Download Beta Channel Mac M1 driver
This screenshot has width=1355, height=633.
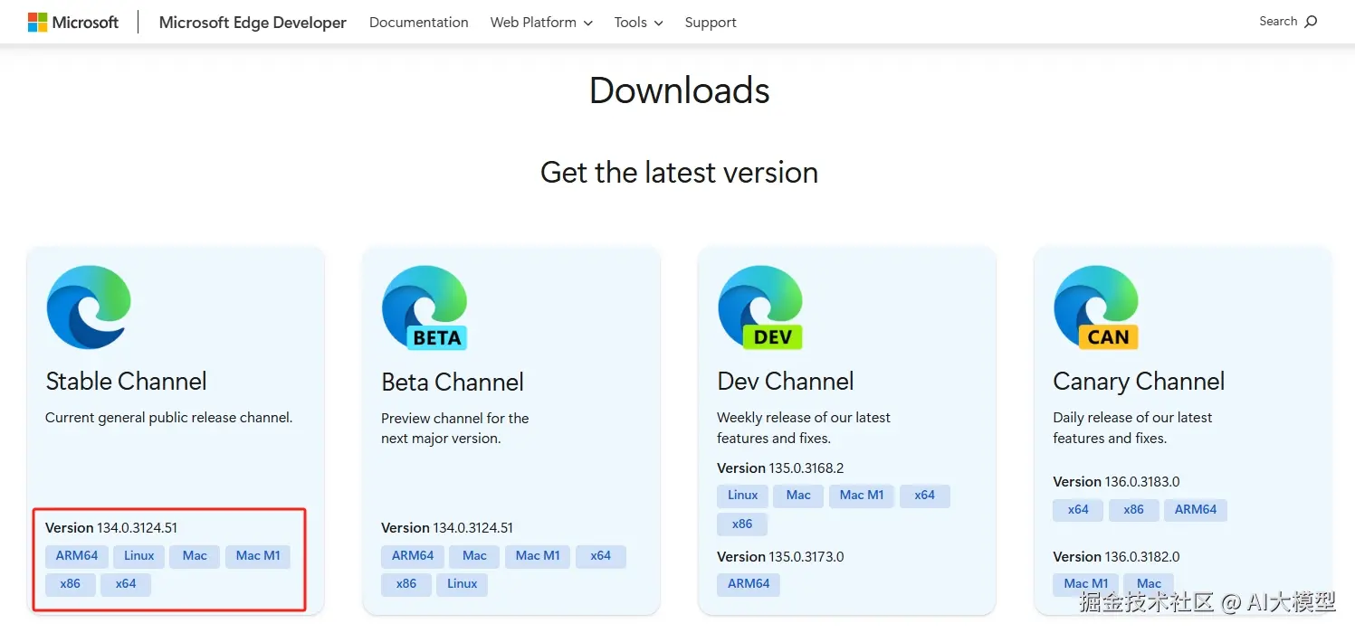(x=538, y=556)
